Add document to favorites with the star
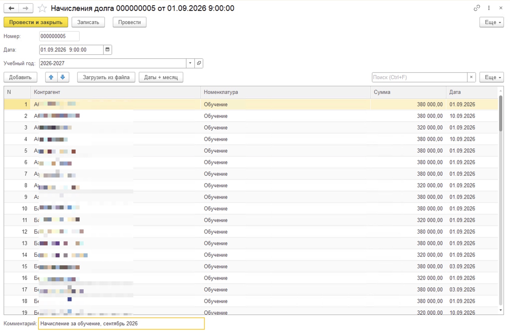The image size is (510, 333). [42, 8]
